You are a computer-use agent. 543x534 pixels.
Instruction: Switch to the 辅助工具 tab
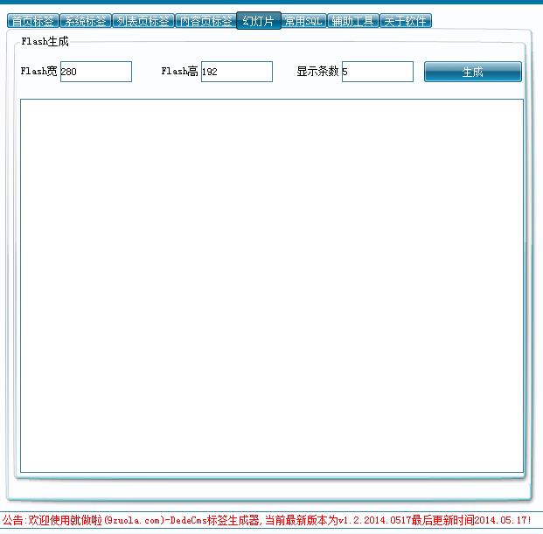pyautogui.click(x=353, y=21)
